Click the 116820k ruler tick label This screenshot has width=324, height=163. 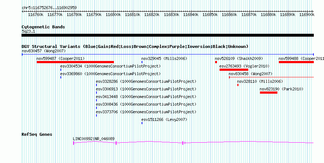[152, 15]
